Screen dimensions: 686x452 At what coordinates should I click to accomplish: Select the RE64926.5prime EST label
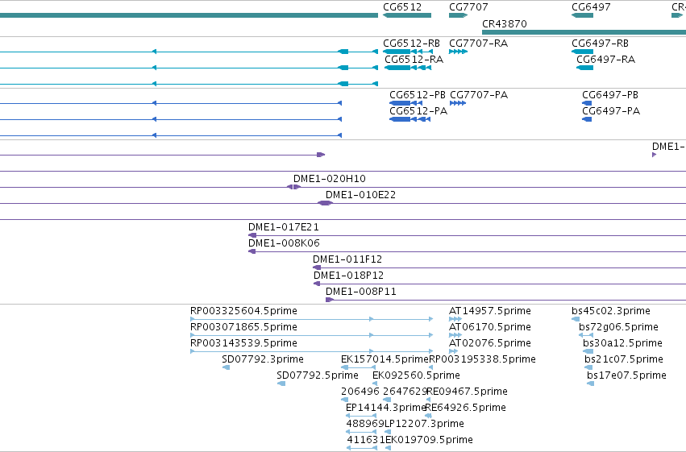click(x=465, y=408)
